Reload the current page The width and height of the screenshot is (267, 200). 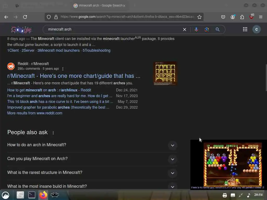pyautogui.click(x=25, y=17)
